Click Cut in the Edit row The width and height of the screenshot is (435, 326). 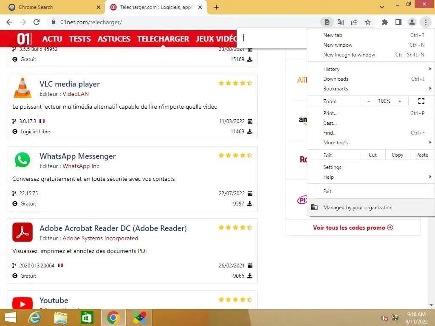pyautogui.click(x=373, y=155)
